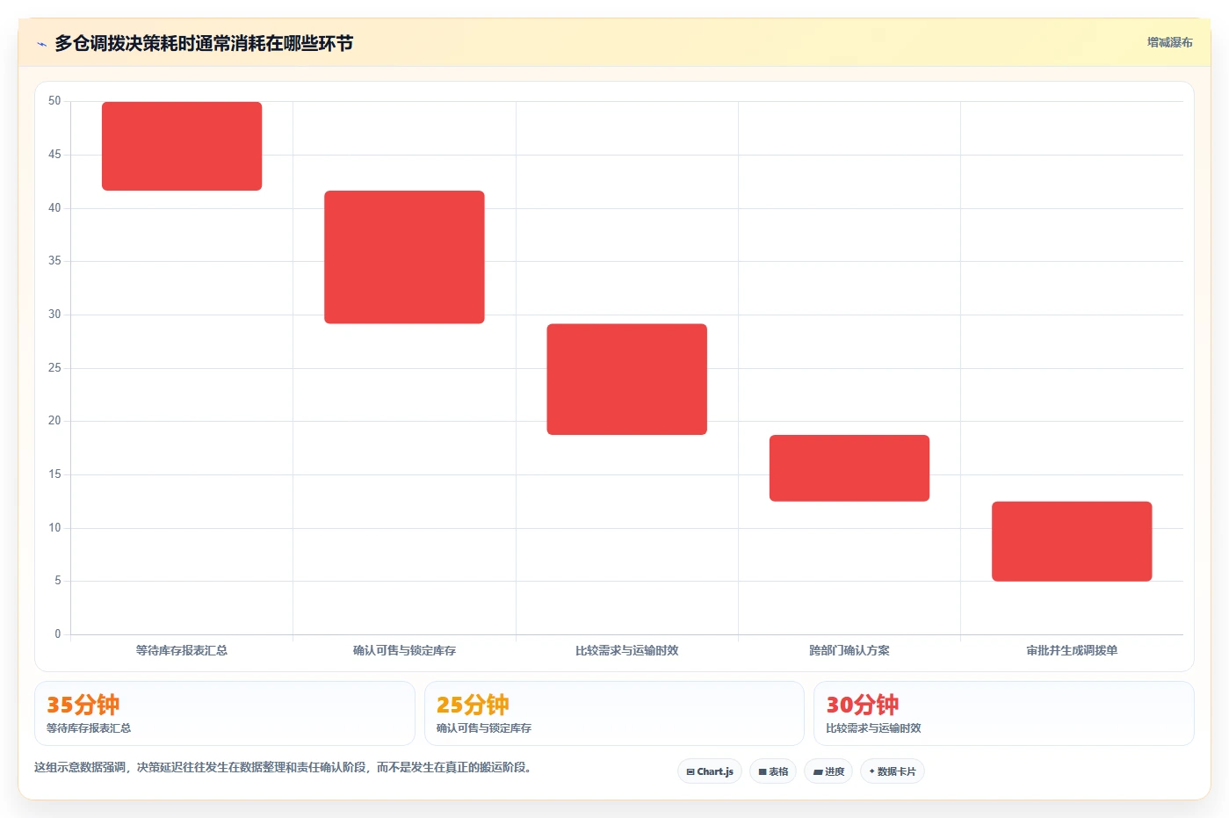Screen dimensions: 1229x818
Task: Click the red bar for 确认可售与锁定库存
Action: [x=404, y=257]
